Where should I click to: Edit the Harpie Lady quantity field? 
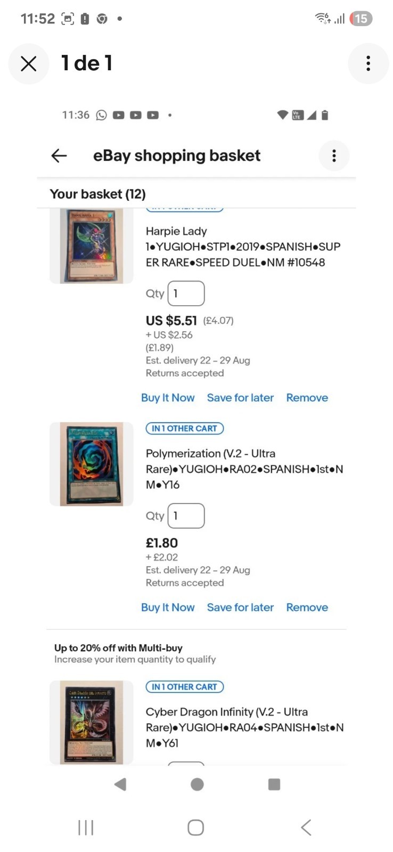click(x=186, y=293)
